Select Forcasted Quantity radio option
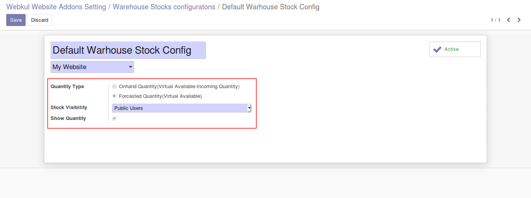The height and width of the screenshot is (198, 531). [114, 96]
